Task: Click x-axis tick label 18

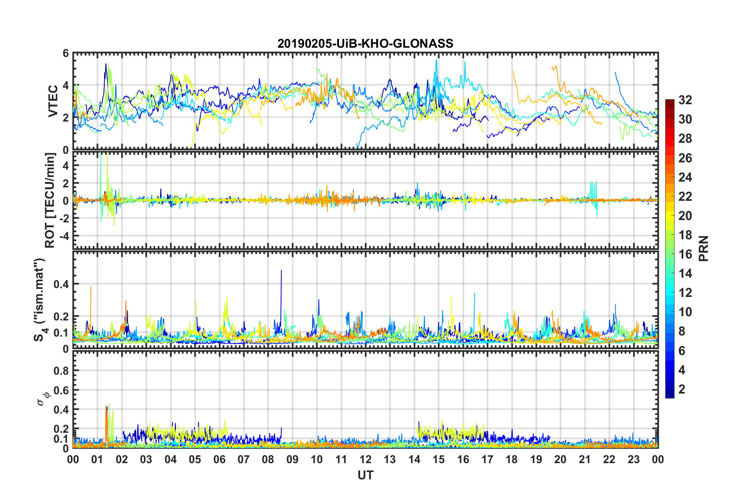Action: [512, 460]
